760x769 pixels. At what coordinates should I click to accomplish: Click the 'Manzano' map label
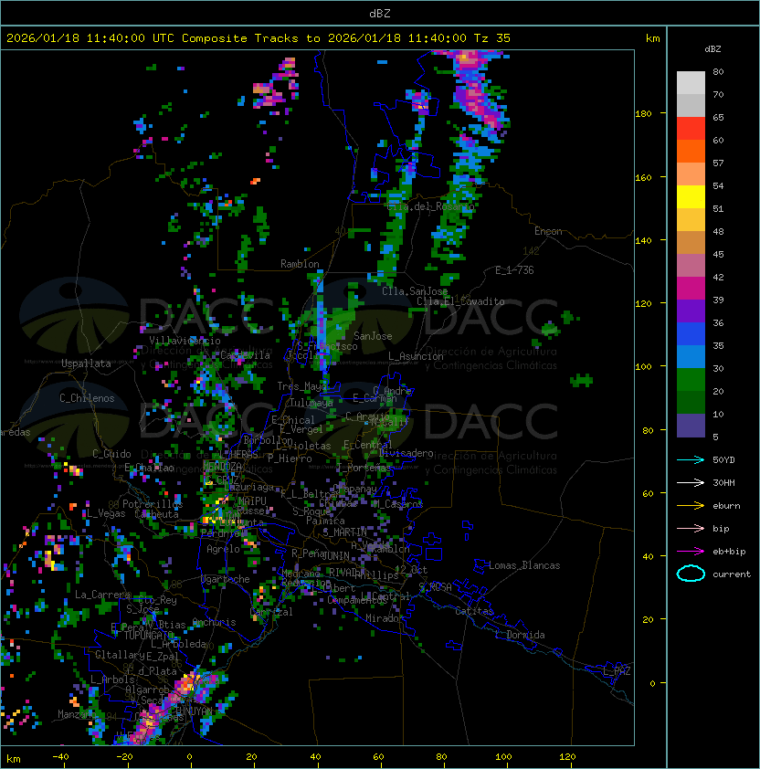coord(77,713)
